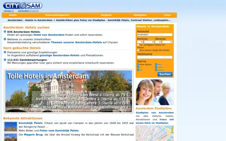Click the '112.031 Gästebewertungen' text
Image resolution: width=226 pixels, height=141 pixels.
pos(27,60)
